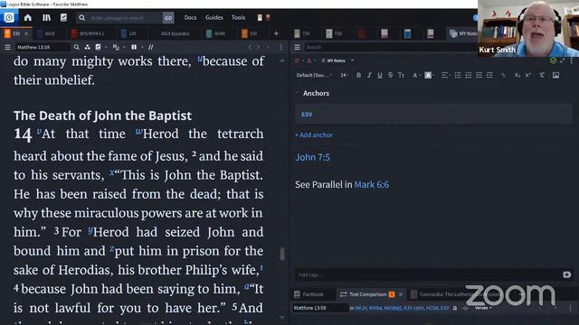Viewport: 579px width, 325px height.
Task: Close the active ESV tab
Action: point(26,33)
